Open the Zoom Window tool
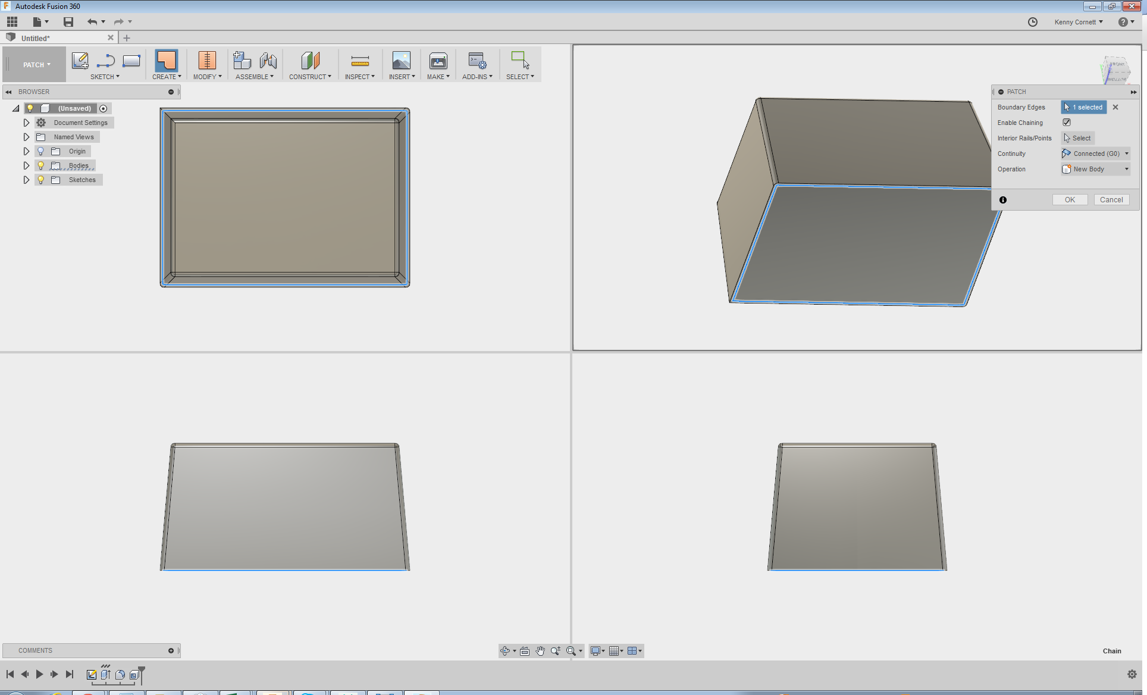The image size is (1147, 695). [572, 650]
